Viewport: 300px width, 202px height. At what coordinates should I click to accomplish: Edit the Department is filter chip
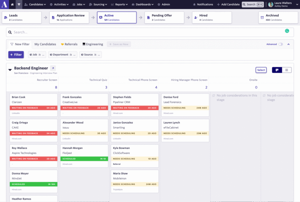63,55
